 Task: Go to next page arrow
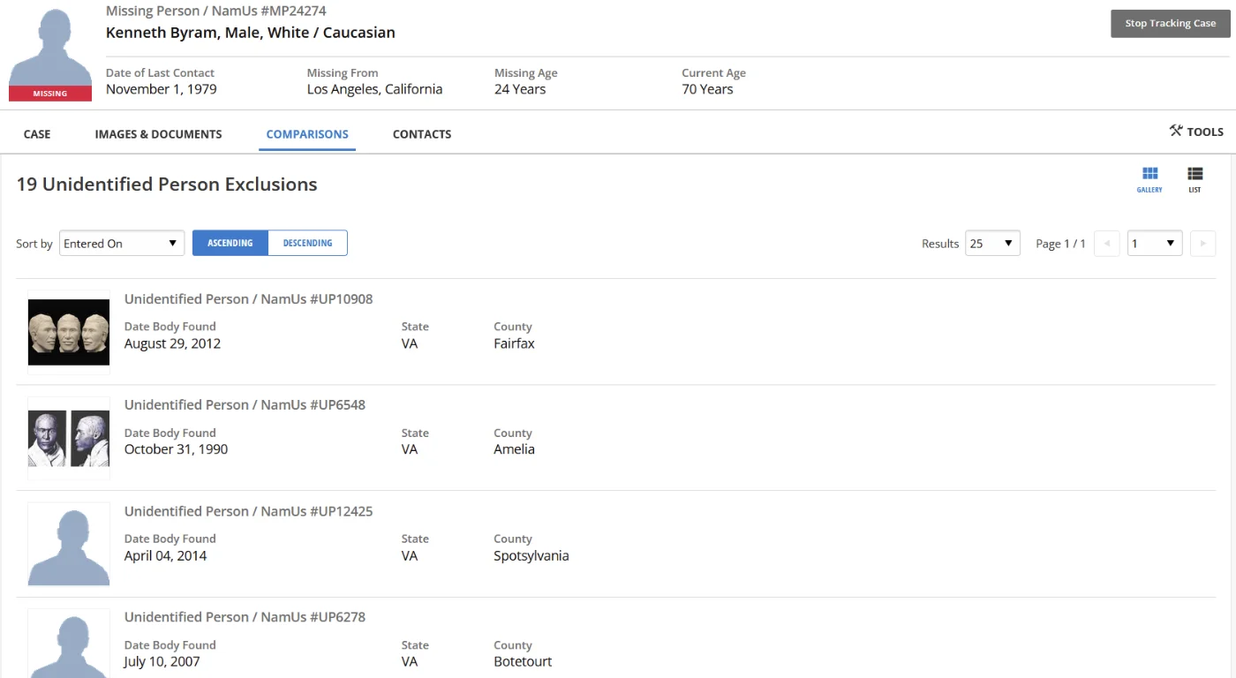[1202, 244]
